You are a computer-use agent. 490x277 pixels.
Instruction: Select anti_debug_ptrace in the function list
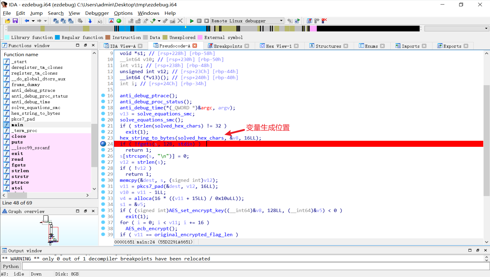click(x=33, y=90)
